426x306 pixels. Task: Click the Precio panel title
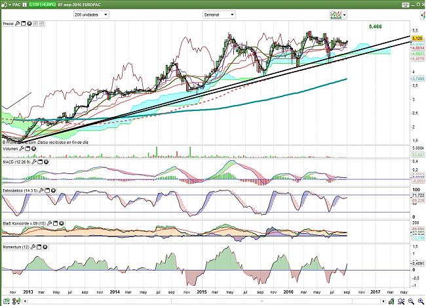point(8,24)
